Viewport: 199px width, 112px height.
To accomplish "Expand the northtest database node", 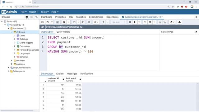I will point(12,60).
